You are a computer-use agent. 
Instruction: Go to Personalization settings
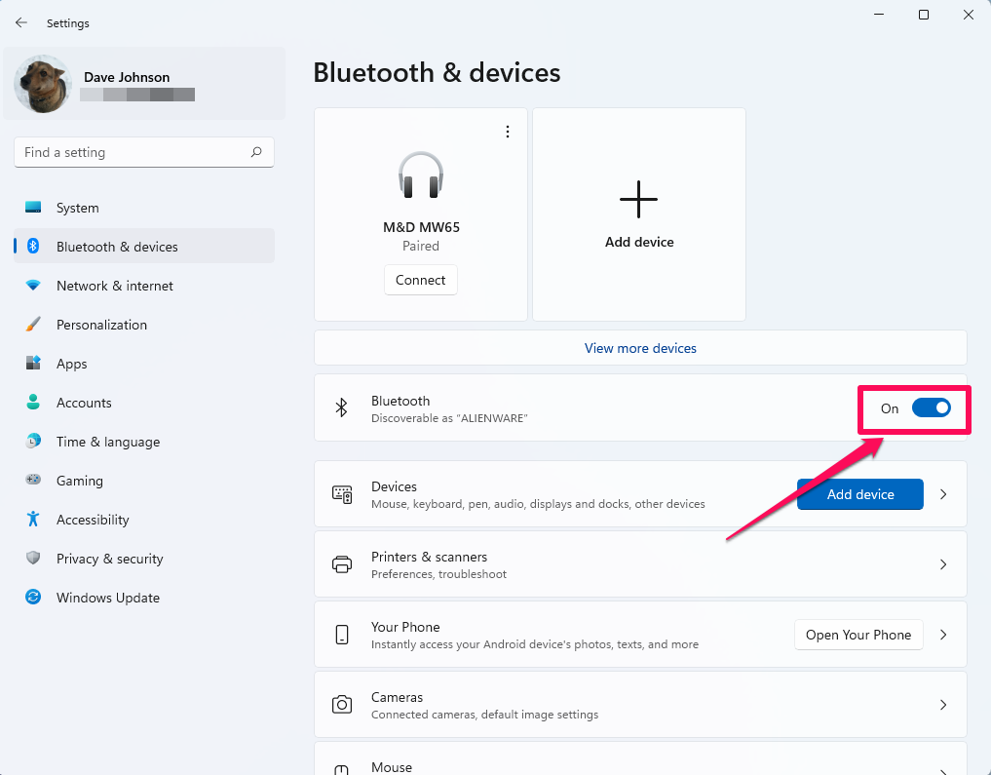pyautogui.click(x=144, y=325)
